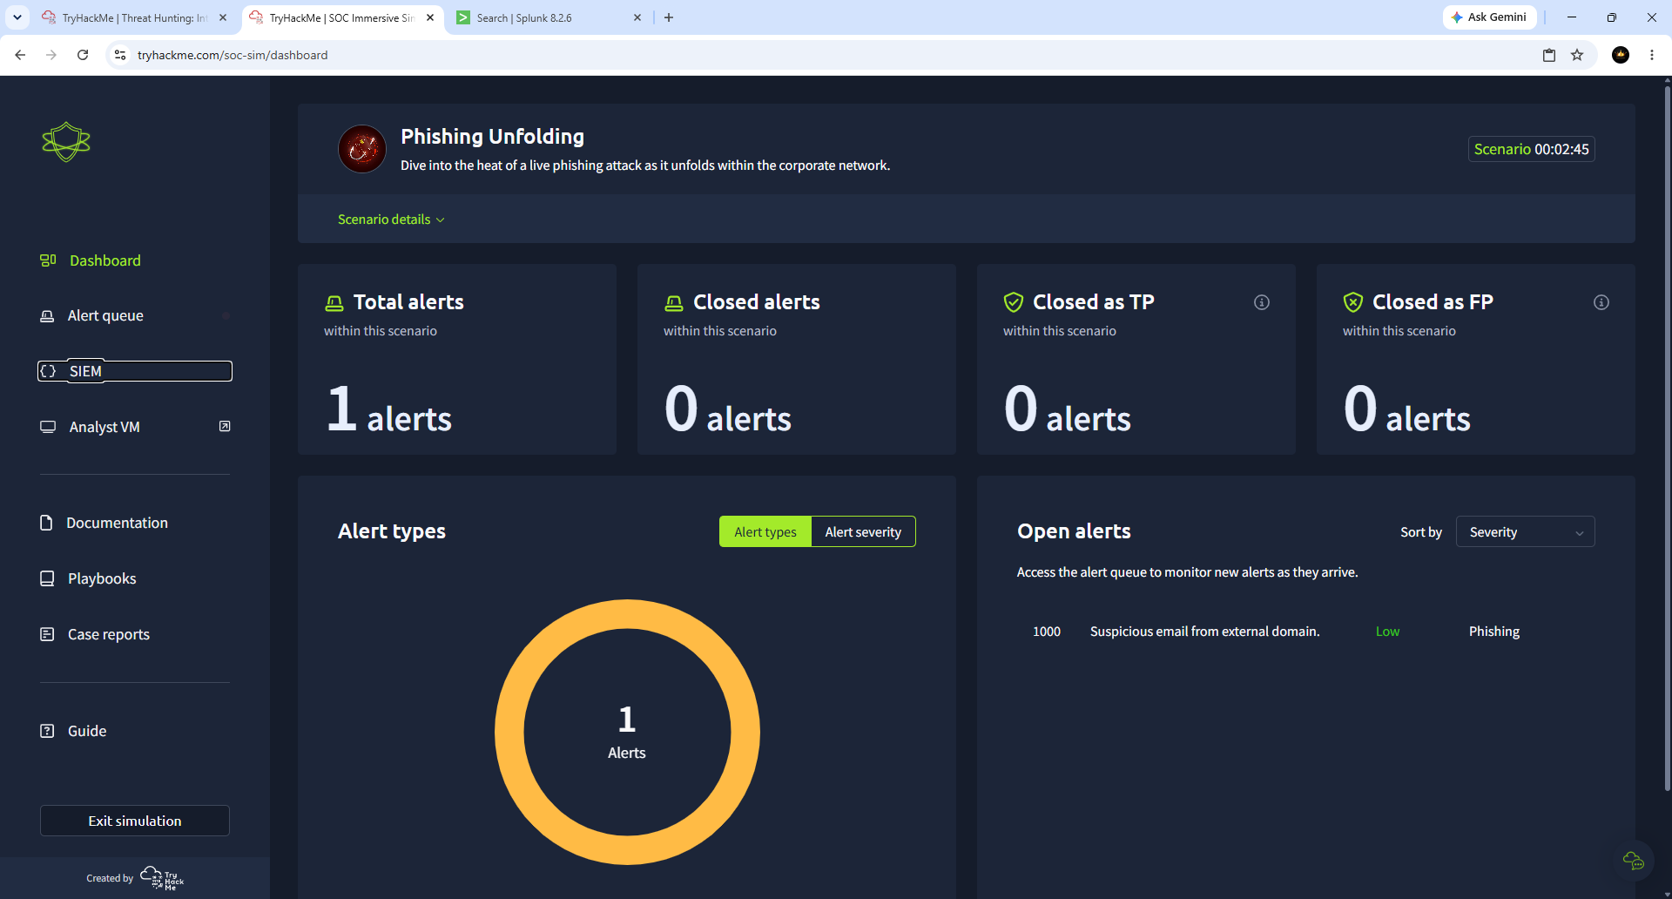Click the Alert queue bell icon
Image resolution: width=1672 pixels, height=899 pixels.
pos(47,315)
